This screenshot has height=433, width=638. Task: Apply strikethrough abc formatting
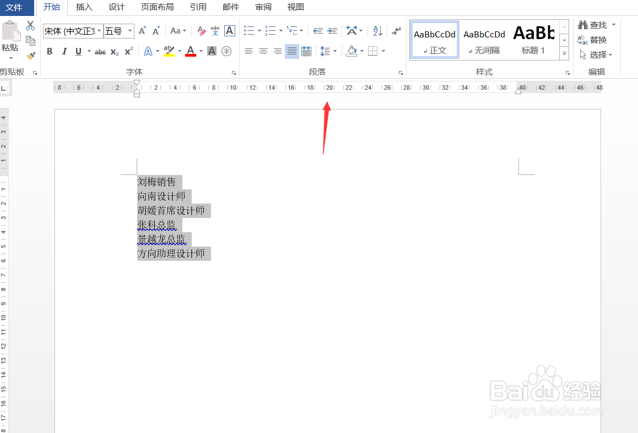pyautogui.click(x=100, y=52)
